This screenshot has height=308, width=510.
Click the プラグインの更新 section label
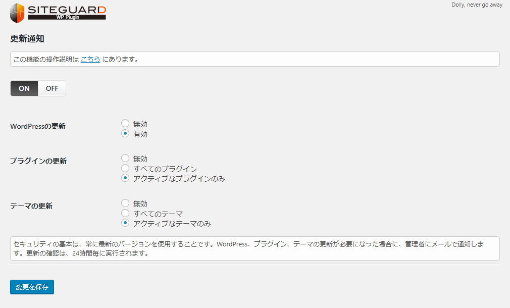pyautogui.click(x=38, y=161)
